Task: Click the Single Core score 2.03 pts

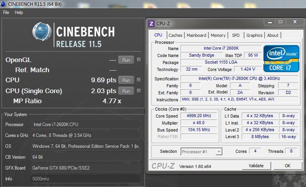Action: point(104,91)
